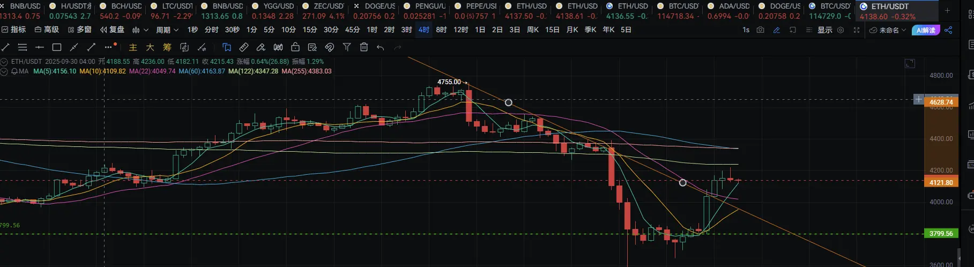The height and width of the screenshot is (267, 974).
Task: Take a chart screenshot with camera icon
Action: 760,30
